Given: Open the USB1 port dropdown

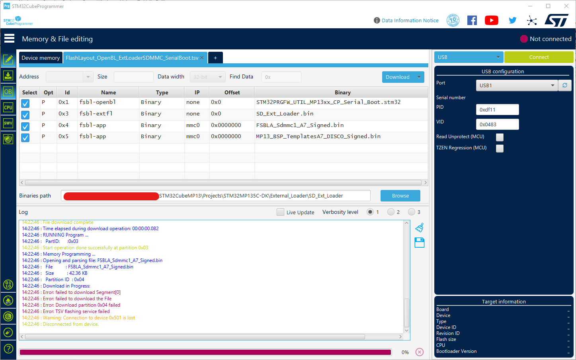Looking at the screenshot, I should point(517,85).
